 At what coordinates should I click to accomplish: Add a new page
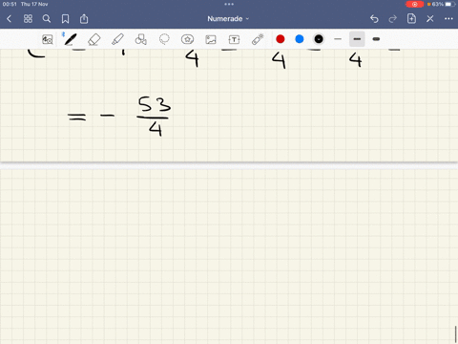click(x=411, y=18)
